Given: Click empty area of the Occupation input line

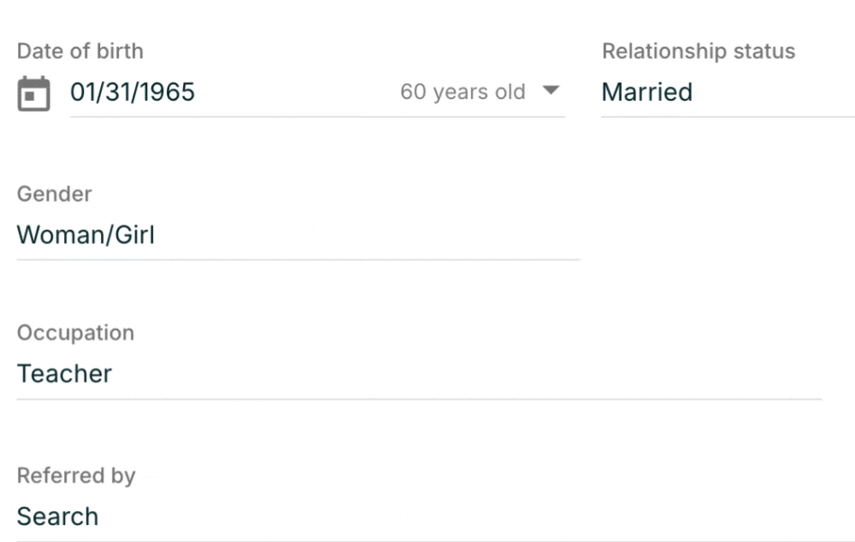Looking at the screenshot, I should coord(513,374).
